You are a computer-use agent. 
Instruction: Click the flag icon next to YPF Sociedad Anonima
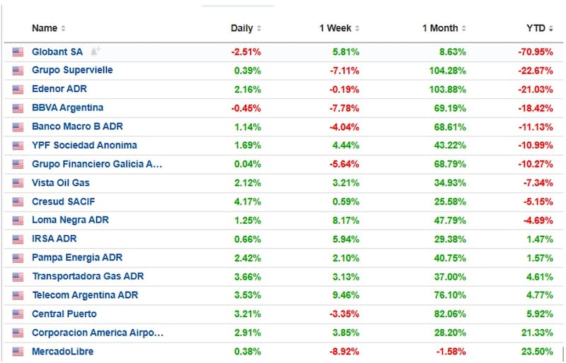pyautogui.click(x=18, y=145)
